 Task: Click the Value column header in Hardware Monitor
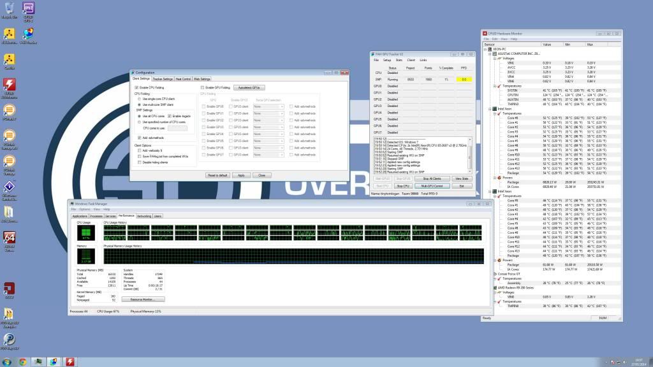pyautogui.click(x=552, y=45)
